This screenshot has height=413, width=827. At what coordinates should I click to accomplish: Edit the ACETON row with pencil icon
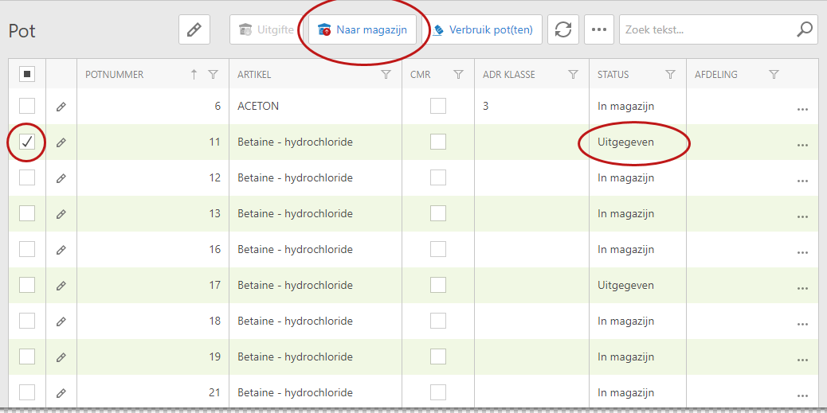pyautogui.click(x=61, y=107)
